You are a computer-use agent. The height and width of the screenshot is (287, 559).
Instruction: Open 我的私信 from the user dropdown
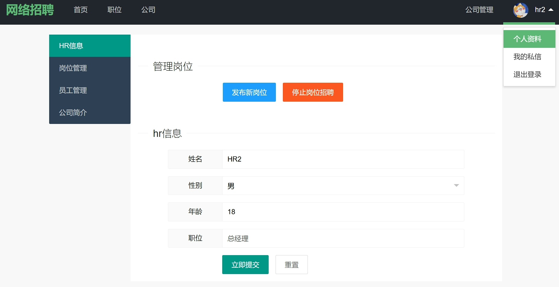pyautogui.click(x=529, y=57)
